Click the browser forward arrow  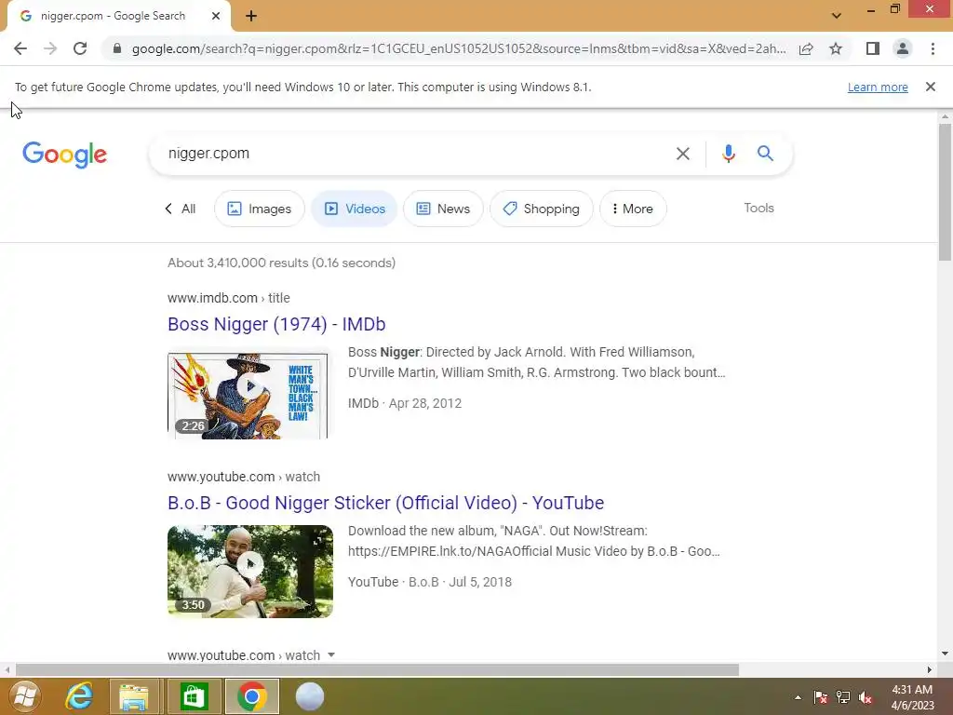point(50,48)
